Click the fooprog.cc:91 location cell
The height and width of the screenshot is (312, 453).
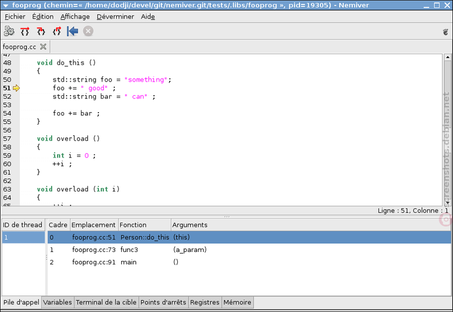[94, 262]
